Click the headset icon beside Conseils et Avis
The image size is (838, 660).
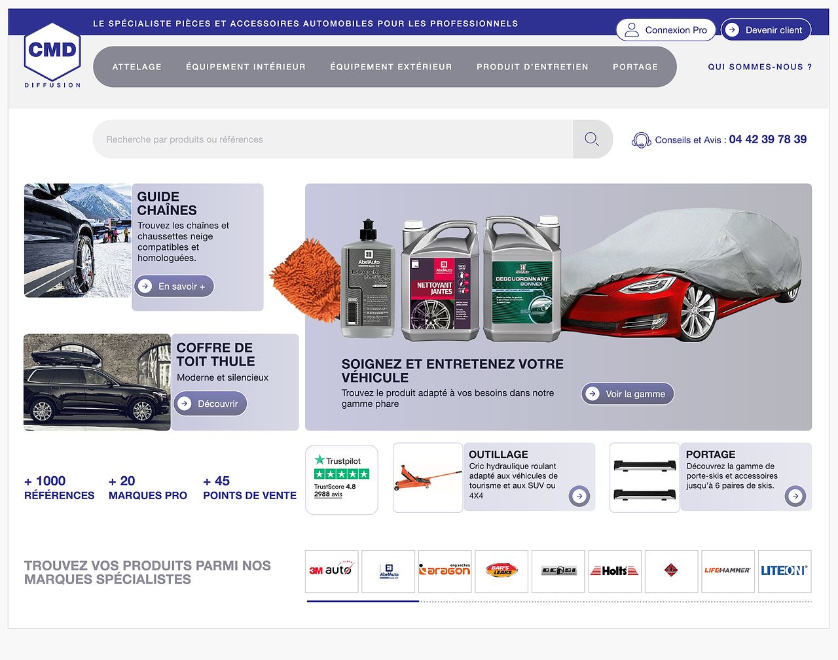641,139
